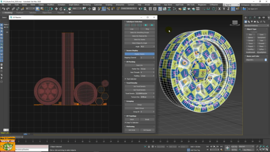Click the Group ID value field
270x152 pixels.
click(147, 111)
